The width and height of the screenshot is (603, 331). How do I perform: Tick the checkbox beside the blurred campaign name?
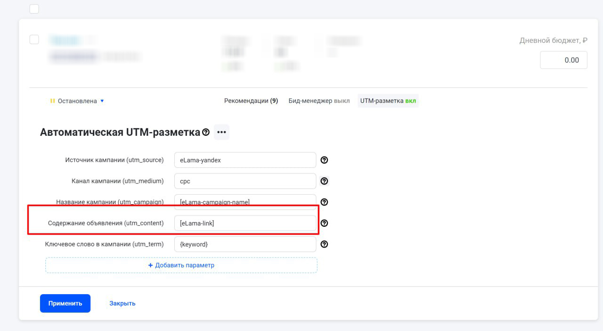pos(34,39)
